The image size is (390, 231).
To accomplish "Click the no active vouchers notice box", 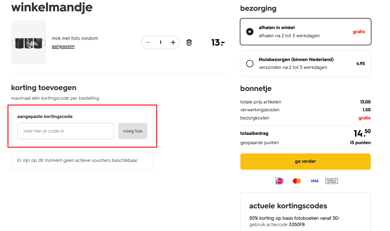I will tap(82, 160).
